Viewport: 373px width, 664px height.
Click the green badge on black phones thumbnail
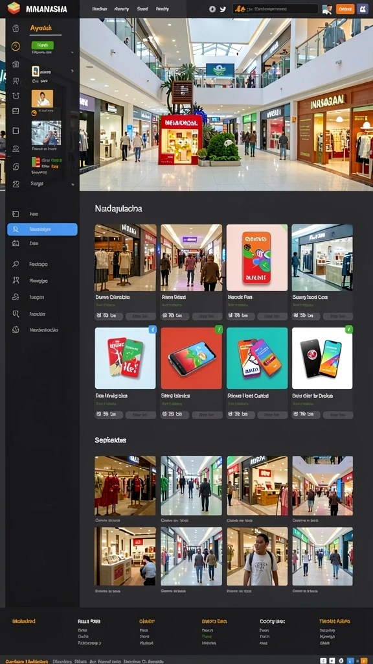coord(349,329)
